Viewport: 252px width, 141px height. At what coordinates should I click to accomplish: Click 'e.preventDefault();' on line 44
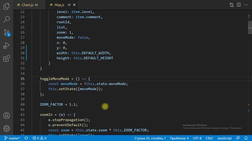point(68,125)
